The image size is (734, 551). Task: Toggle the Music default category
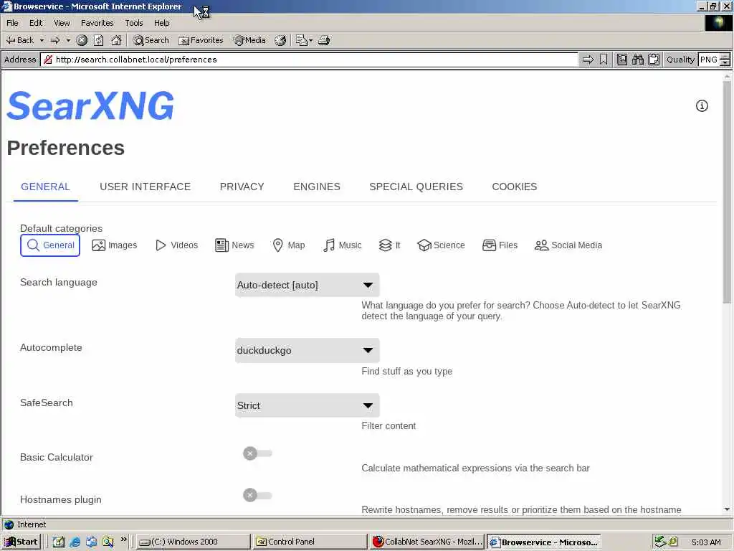tap(342, 245)
